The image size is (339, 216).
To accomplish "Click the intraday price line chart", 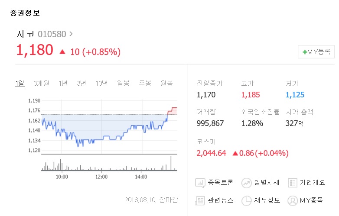I will tap(108, 130).
